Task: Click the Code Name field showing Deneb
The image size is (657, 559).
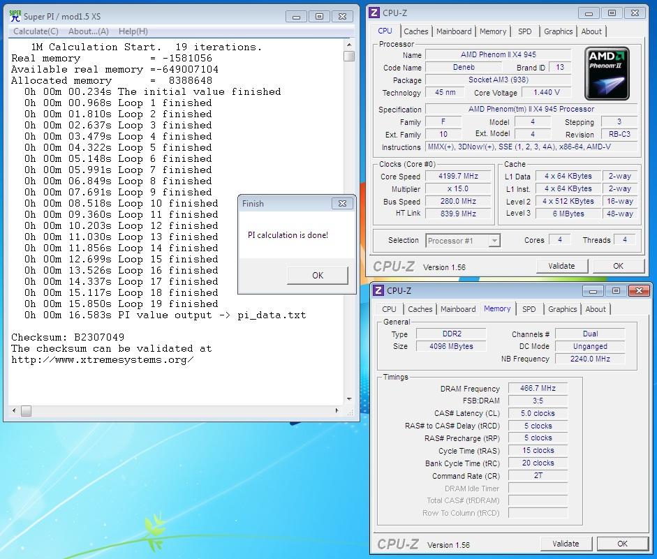Action: pyautogui.click(x=464, y=67)
